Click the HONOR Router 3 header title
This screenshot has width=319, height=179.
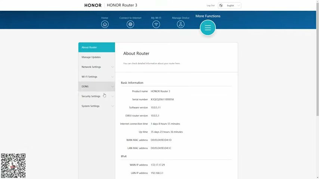tap(122, 5)
